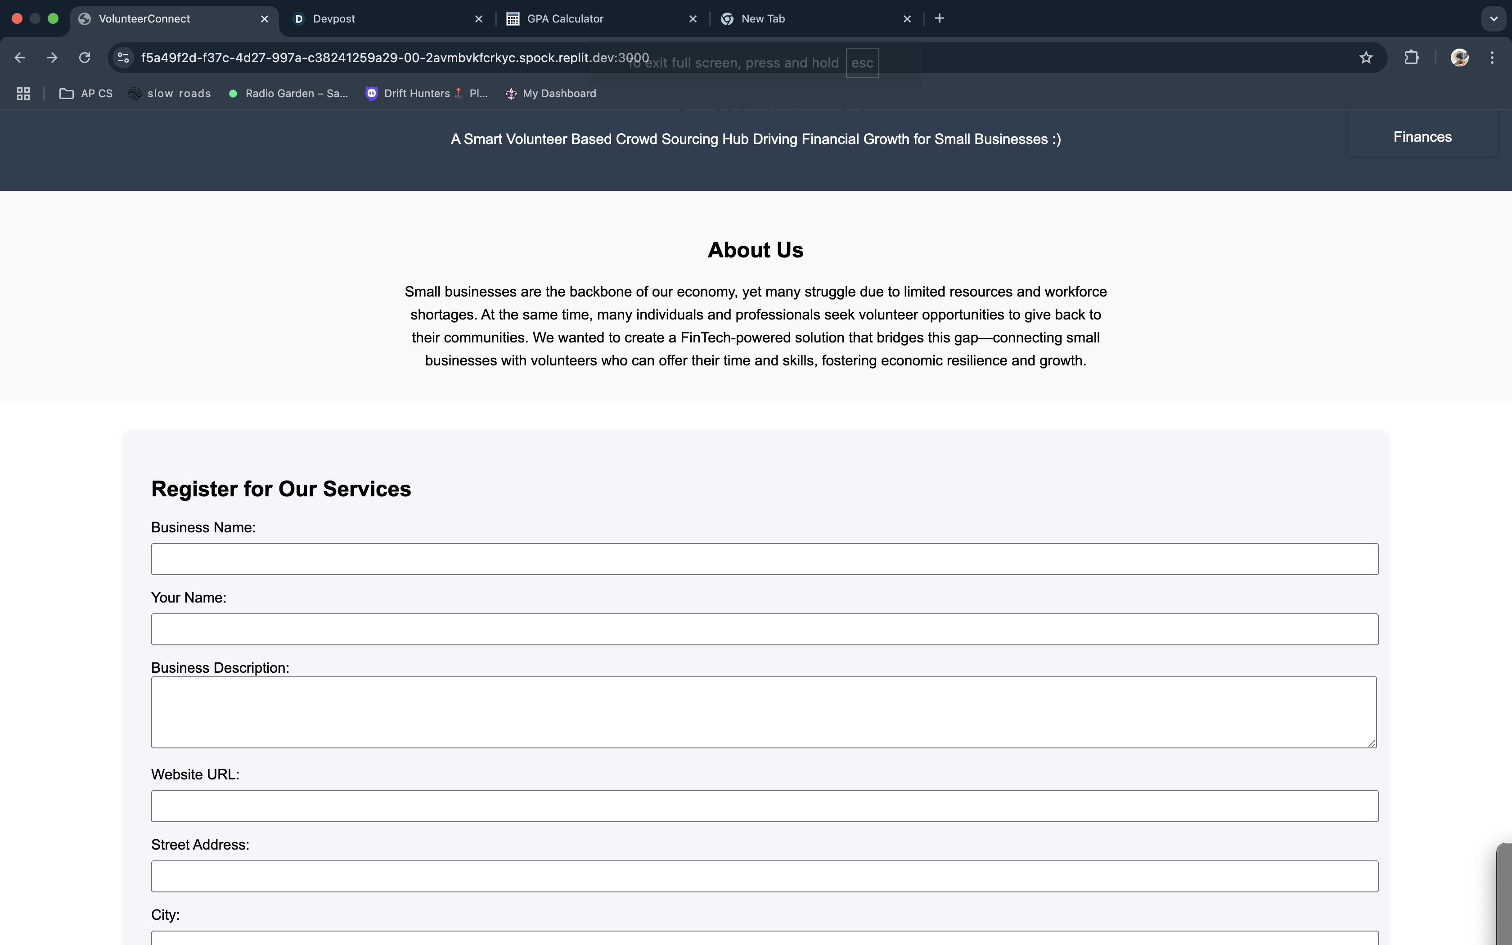Image resolution: width=1512 pixels, height=945 pixels.
Task: Open Chrome three-dot menu
Action: tap(1492, 58)
